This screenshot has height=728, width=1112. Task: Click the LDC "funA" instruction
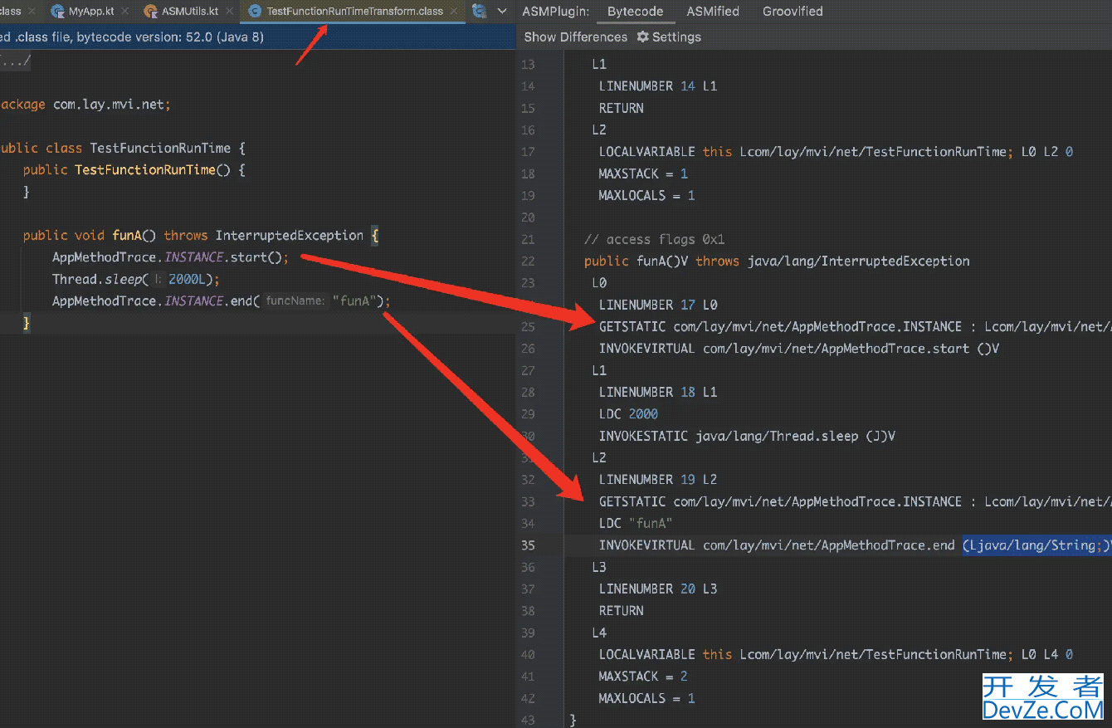(x=635, y=523)
